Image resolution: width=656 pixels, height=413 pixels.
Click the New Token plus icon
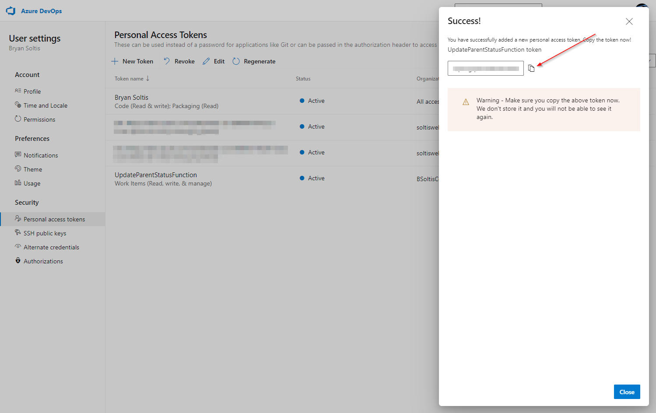(115, 61)
